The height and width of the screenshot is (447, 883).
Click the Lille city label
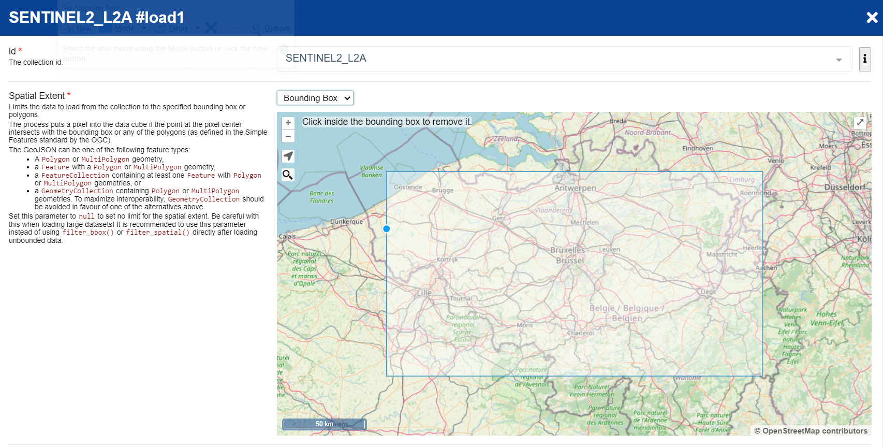(x=424, y=293)
